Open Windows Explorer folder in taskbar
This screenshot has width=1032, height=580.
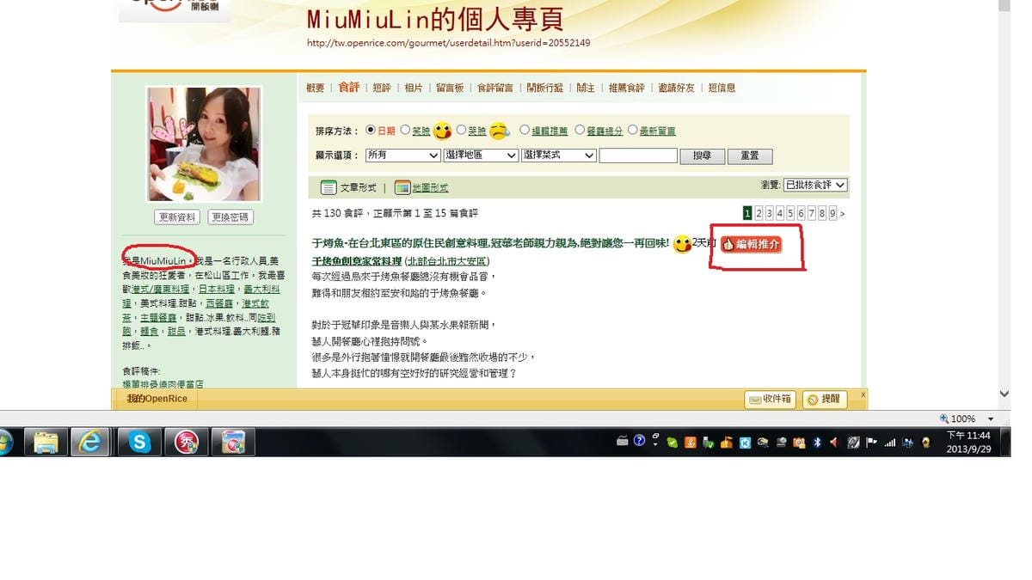45,442
